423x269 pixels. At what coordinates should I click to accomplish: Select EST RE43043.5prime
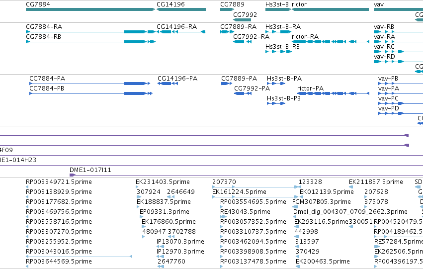coord(245,212)
